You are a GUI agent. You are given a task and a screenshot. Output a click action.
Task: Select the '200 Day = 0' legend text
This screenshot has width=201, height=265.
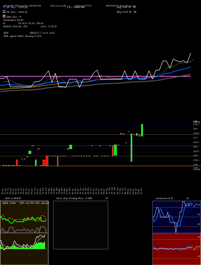14,17
